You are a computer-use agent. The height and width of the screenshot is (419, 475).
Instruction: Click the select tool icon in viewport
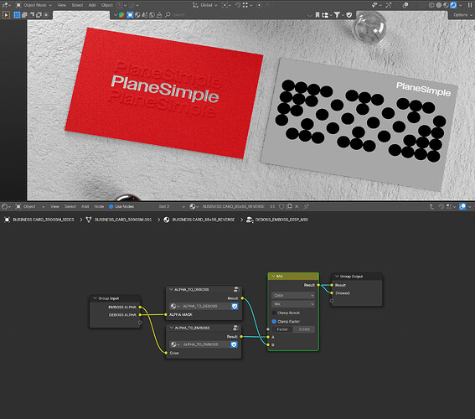coord(6,14)
